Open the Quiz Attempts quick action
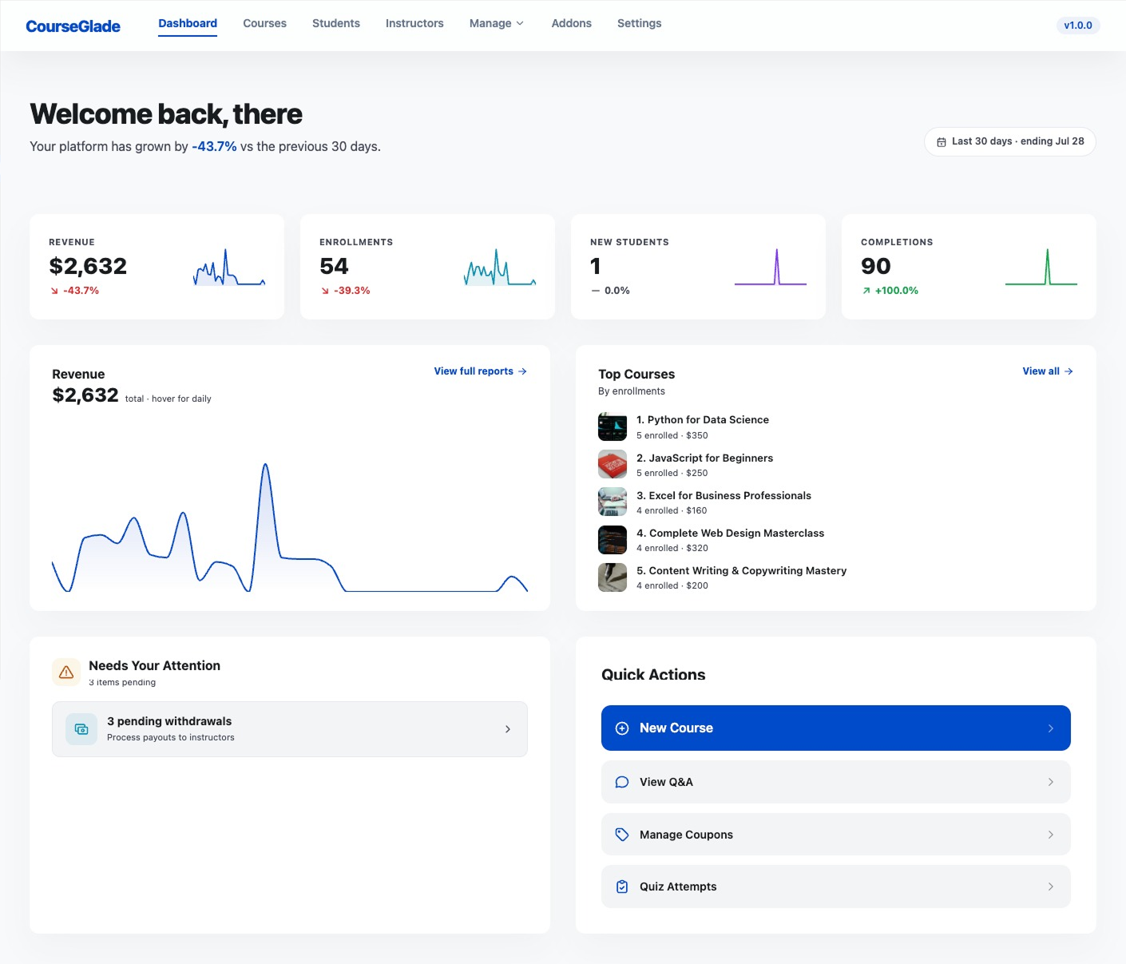The height and width of the screenshot is (964, 1126). pos(835,887)
